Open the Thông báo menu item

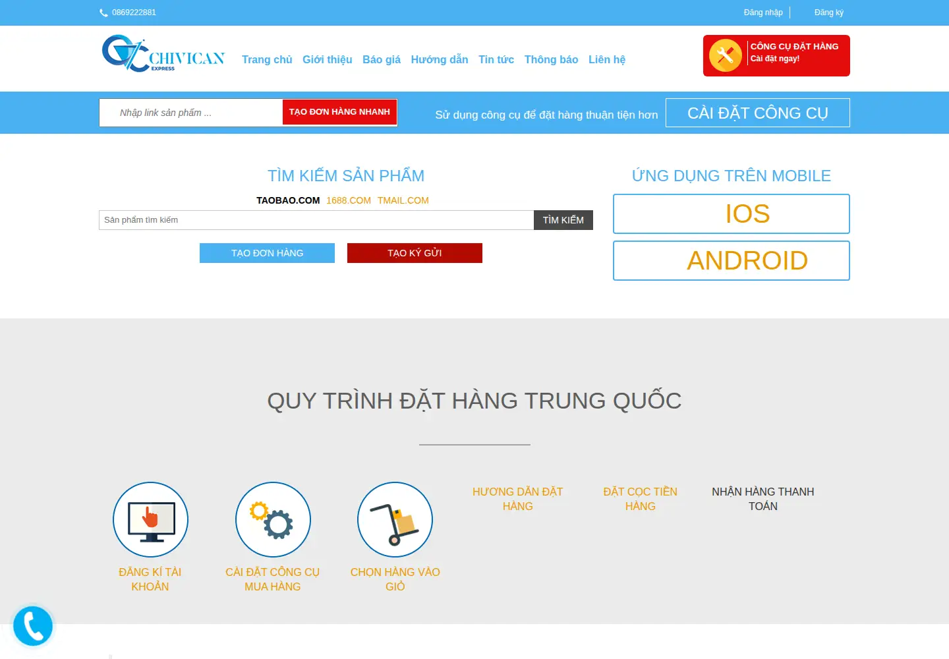tap(551, 59)
